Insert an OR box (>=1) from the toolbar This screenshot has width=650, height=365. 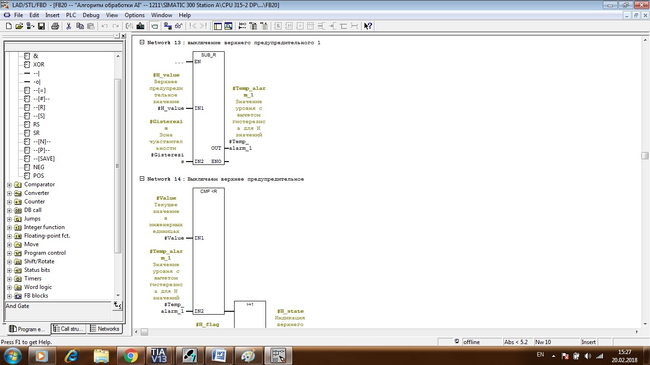point(289,26)
